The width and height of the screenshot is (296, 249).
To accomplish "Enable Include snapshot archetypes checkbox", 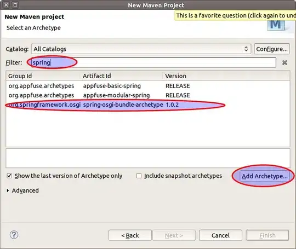I will pyautogui.click(x=139, y=176).
